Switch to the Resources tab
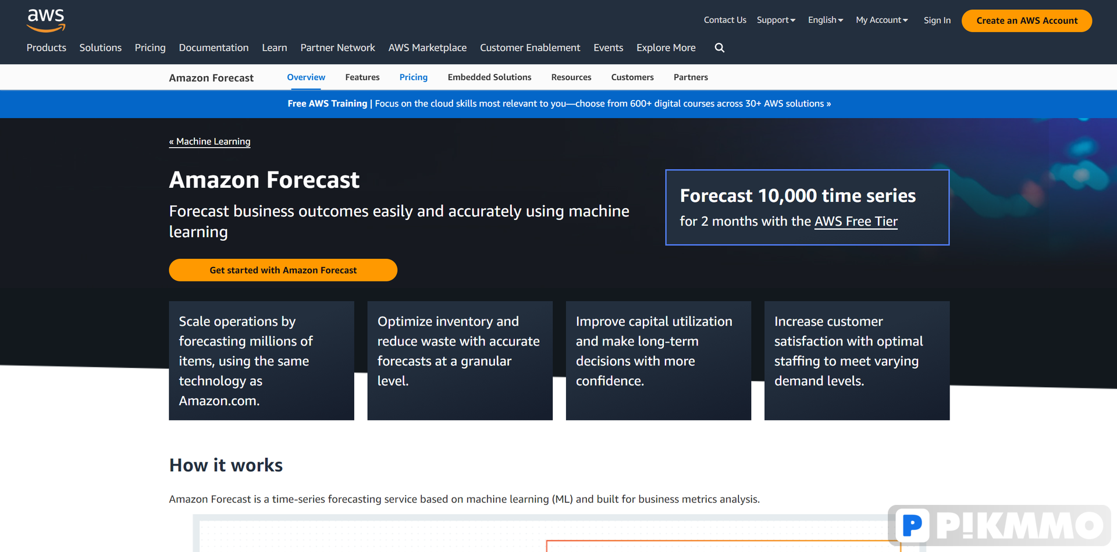 571,77
